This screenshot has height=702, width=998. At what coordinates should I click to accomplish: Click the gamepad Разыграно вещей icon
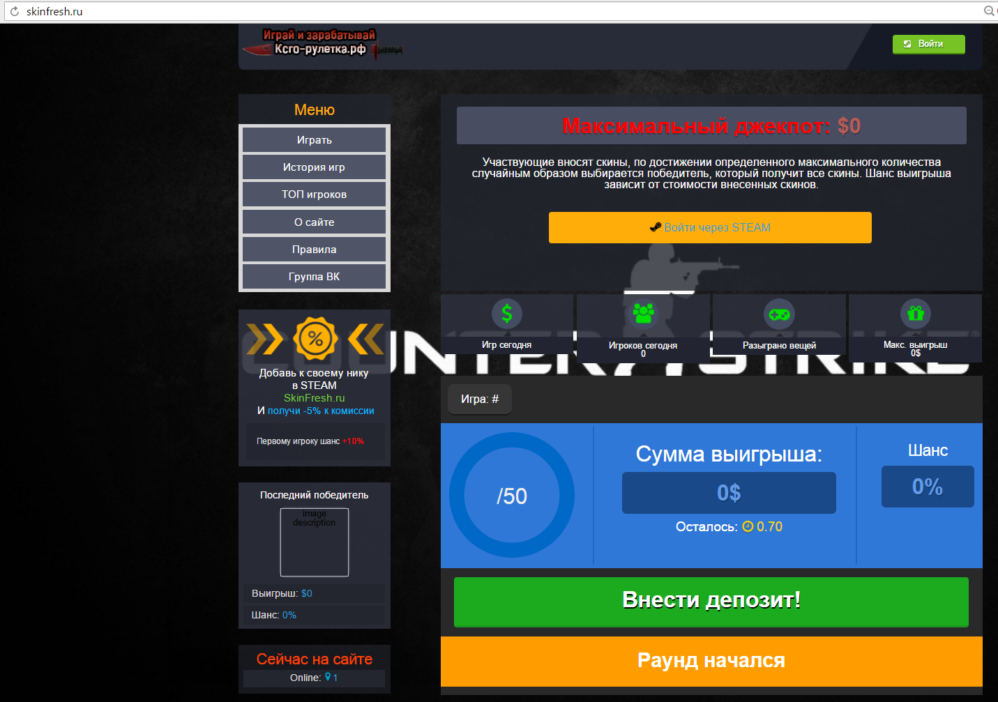(x=779, y=314)
